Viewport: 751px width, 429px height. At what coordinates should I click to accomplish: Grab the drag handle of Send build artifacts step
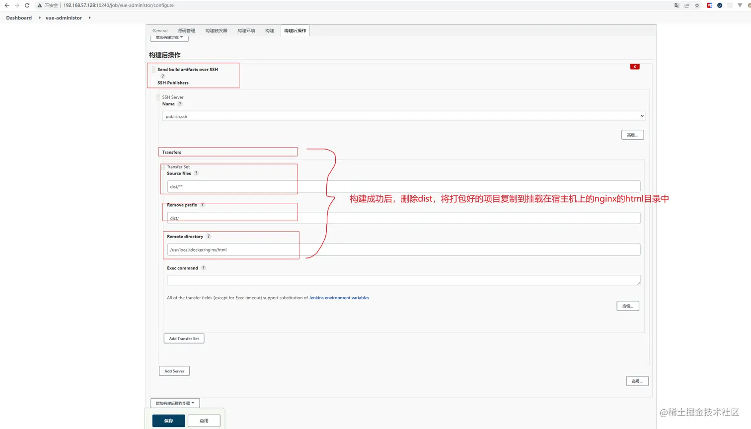[x=153, y=70]
